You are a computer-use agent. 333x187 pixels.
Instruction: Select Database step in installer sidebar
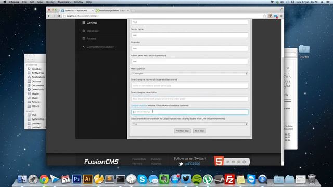[93, 31]
